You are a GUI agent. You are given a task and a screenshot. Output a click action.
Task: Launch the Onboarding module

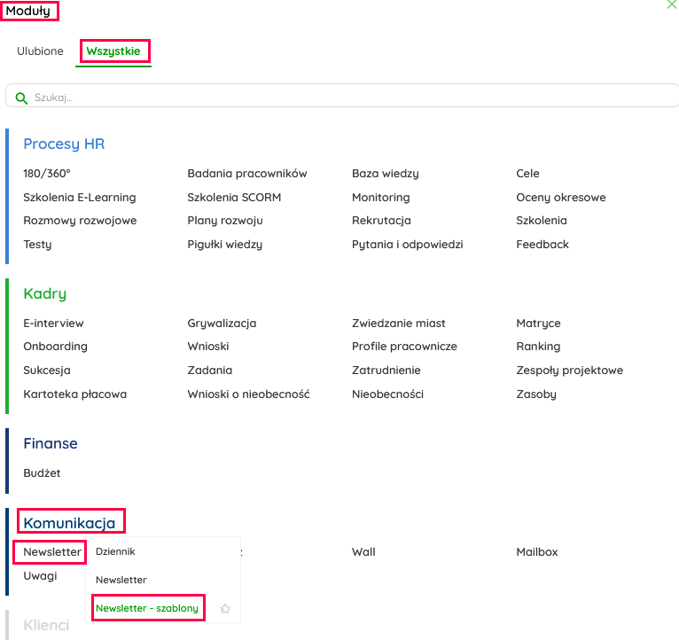(x=55, y=347)
